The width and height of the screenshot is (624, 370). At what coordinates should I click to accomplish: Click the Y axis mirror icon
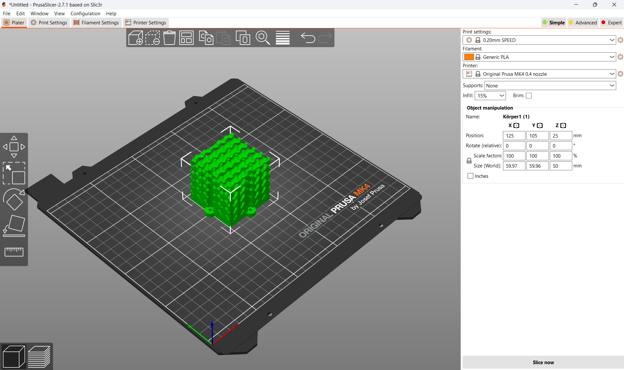point(540,126)
